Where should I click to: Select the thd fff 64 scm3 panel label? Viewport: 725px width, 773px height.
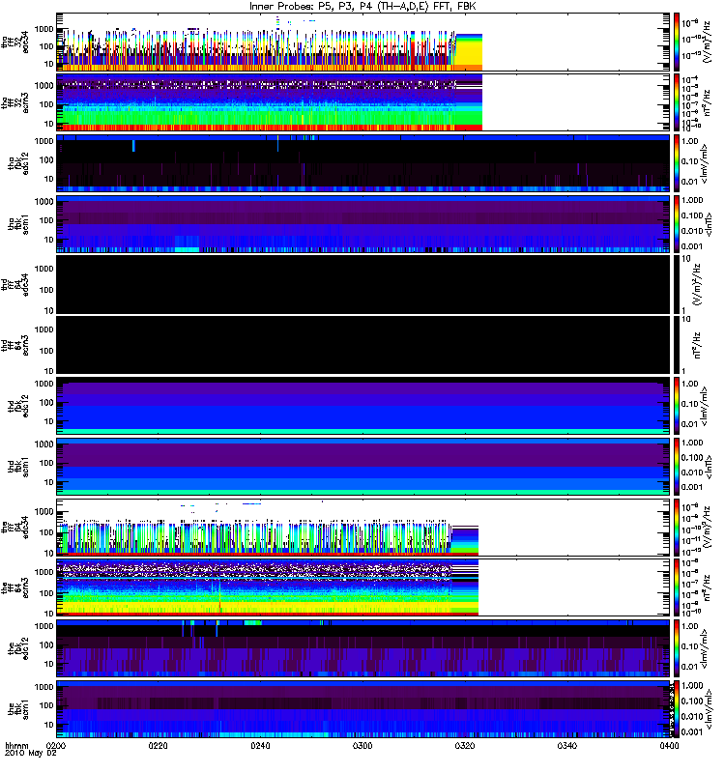click(14, 345)
